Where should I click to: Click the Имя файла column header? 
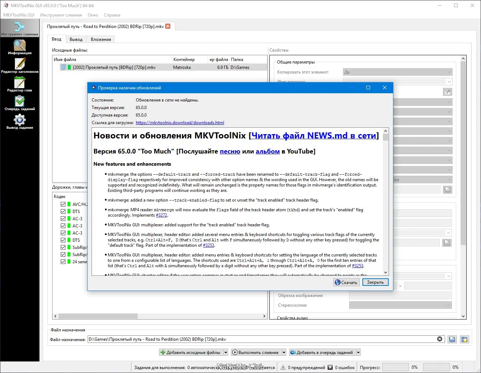112,60
